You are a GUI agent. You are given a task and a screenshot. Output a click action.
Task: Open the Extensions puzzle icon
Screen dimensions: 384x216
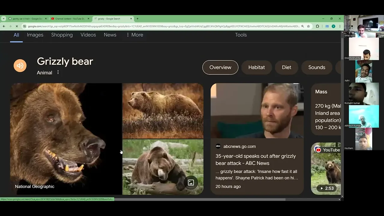(x=317, y=26)
